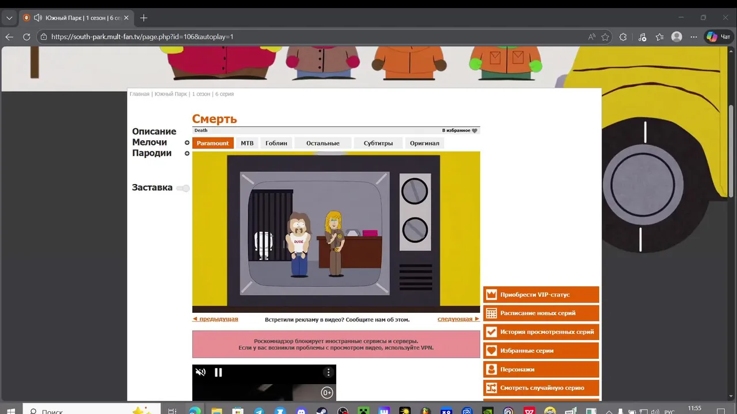Select the Остальные voiceover tab

323,143
